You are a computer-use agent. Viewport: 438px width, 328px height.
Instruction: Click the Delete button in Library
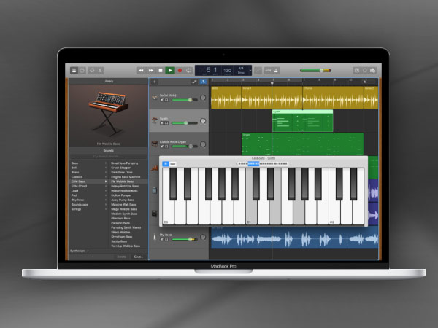pyautogui.click(x=121, y=257)
